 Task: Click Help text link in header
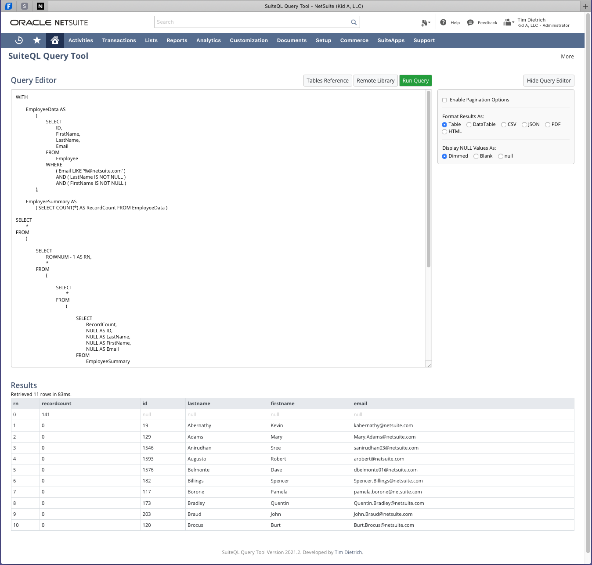coord(455,23)
